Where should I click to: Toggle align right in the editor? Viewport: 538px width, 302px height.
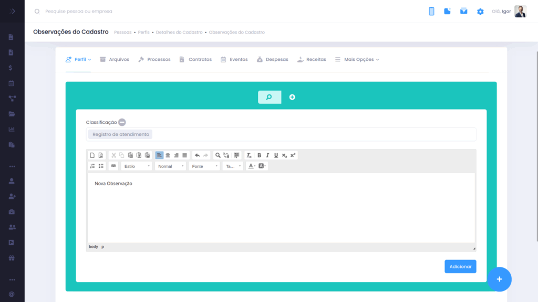pos(177,155)
